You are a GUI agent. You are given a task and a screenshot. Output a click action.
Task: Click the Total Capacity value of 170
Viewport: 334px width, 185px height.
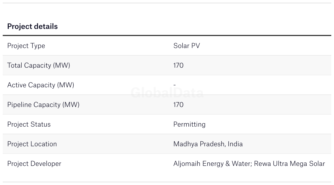178,65
